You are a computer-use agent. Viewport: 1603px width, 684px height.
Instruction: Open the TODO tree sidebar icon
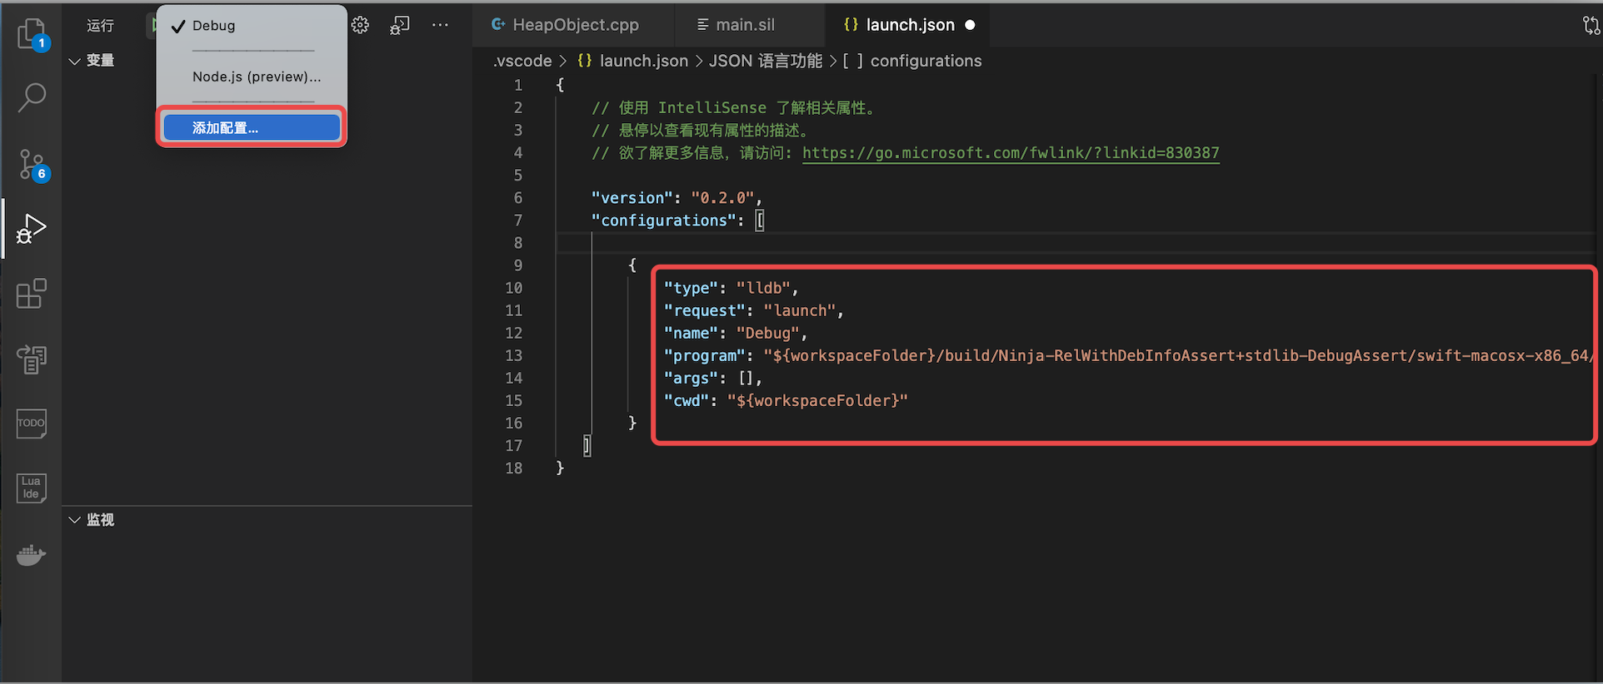click(x=32, y=423)
